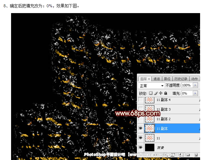
Task: Select the 11 副本 2 layer thumbnail
Action: (150, 119)
